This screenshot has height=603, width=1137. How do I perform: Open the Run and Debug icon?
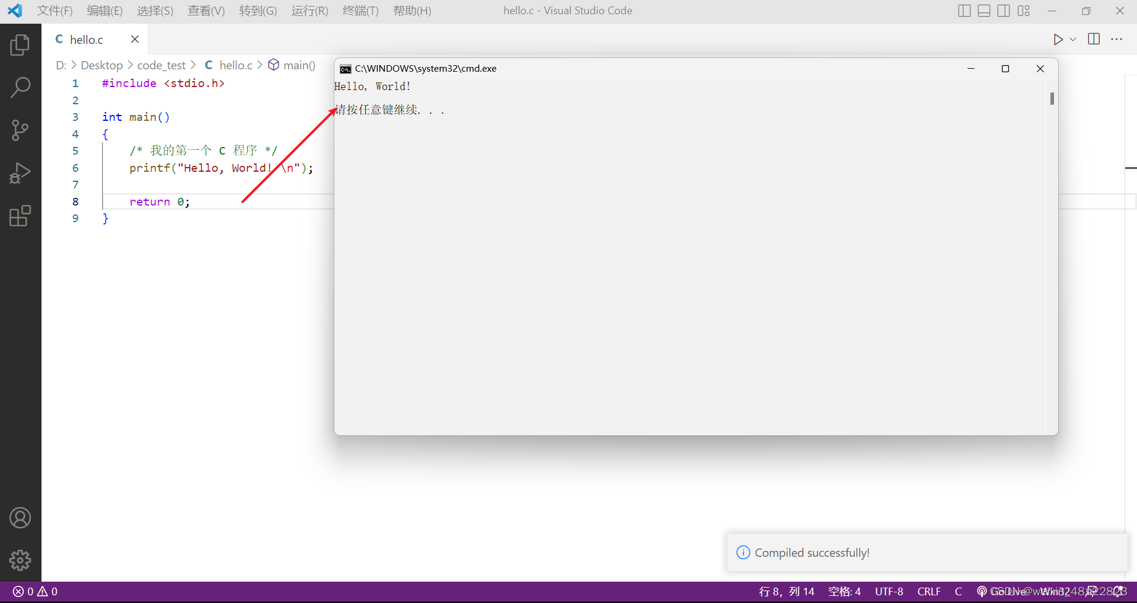(x=20, y=173)
